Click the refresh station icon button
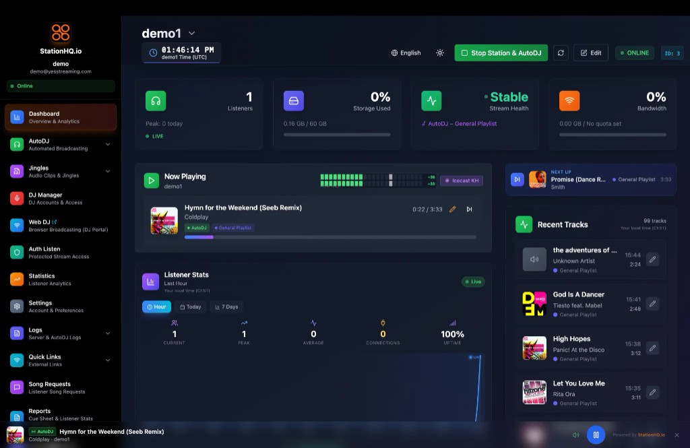 click(x=561, y=53)
